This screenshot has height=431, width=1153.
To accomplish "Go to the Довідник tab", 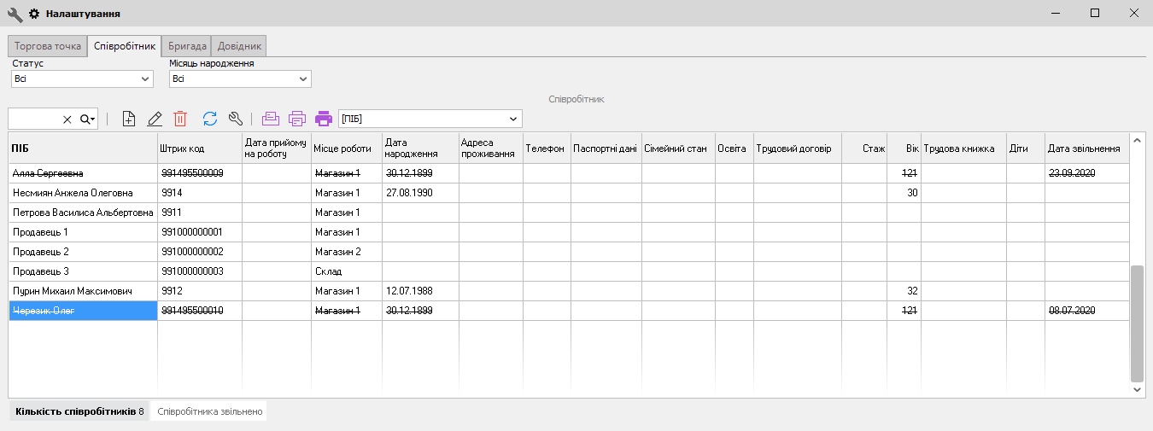I will [240, 46].
